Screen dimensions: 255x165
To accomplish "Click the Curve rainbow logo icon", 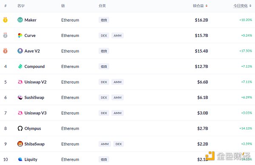I will (x=20, y=35).
